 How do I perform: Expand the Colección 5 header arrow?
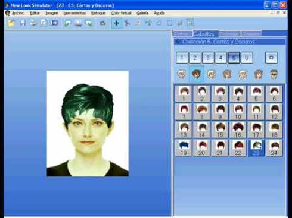click(178, 42)
